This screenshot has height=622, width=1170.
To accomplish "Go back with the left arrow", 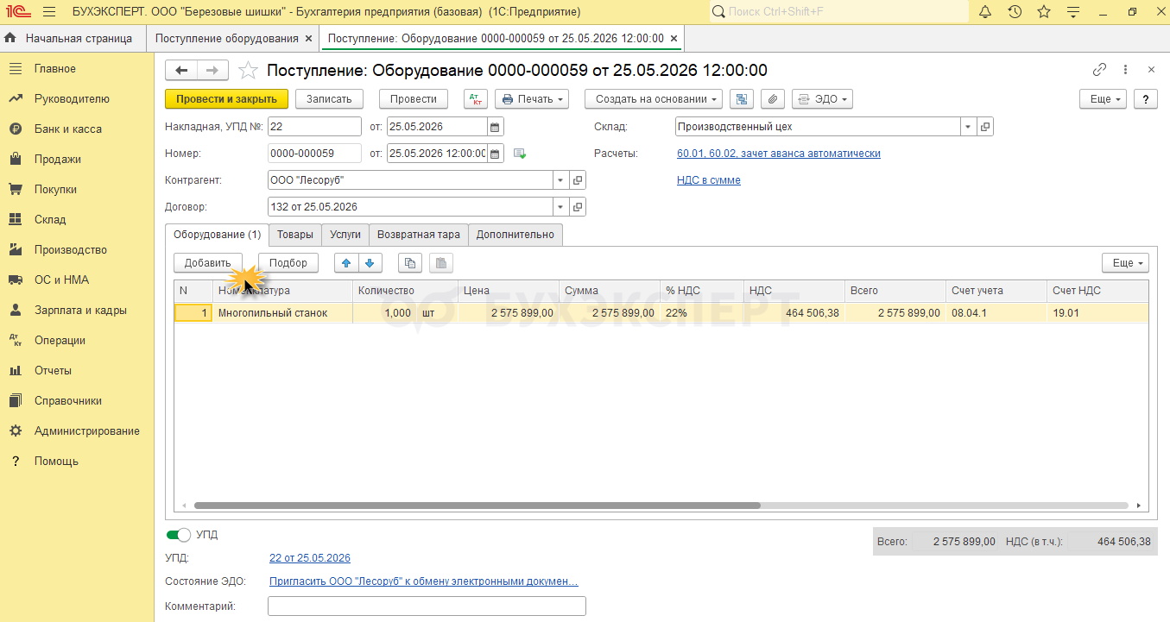I will pos(181,71).
